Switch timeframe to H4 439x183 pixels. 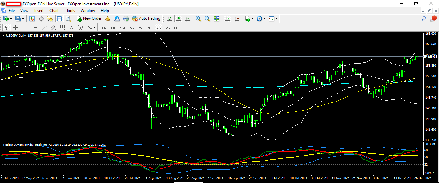[x=149, y=27]
